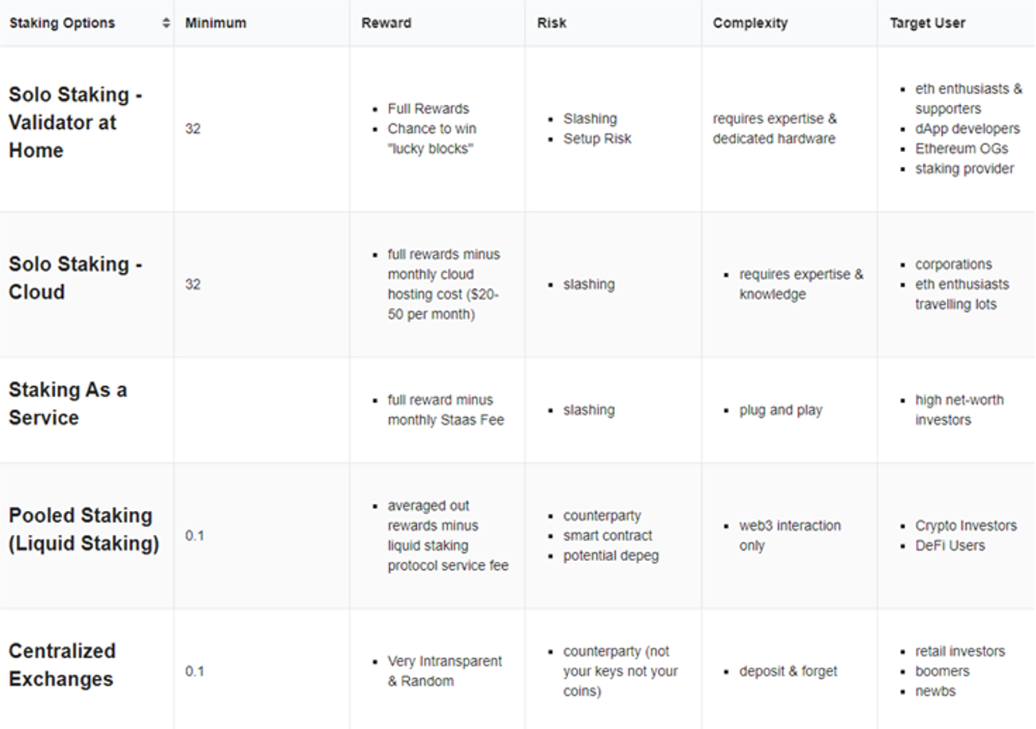Select the Risk column header
The height and width of the screenshot is (729, 1036).
click(551, 23)
